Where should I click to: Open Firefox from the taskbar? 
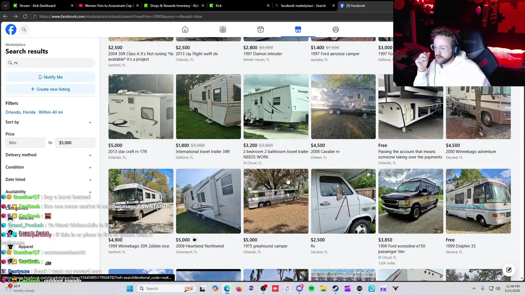coord(239,288)
